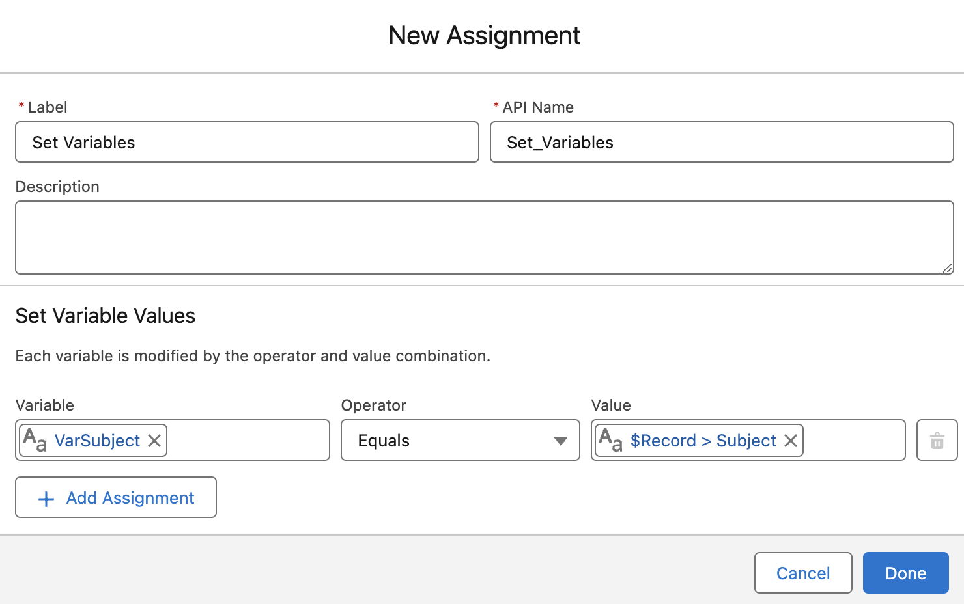Open the Operator dropdown arrow

[x=560, y=441]
